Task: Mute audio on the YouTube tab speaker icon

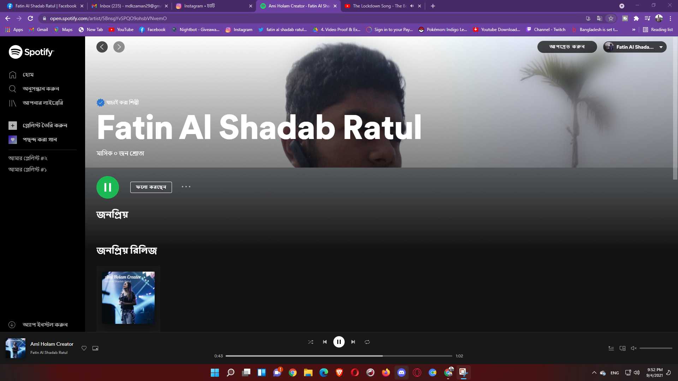Action: (x=412, y=6)
